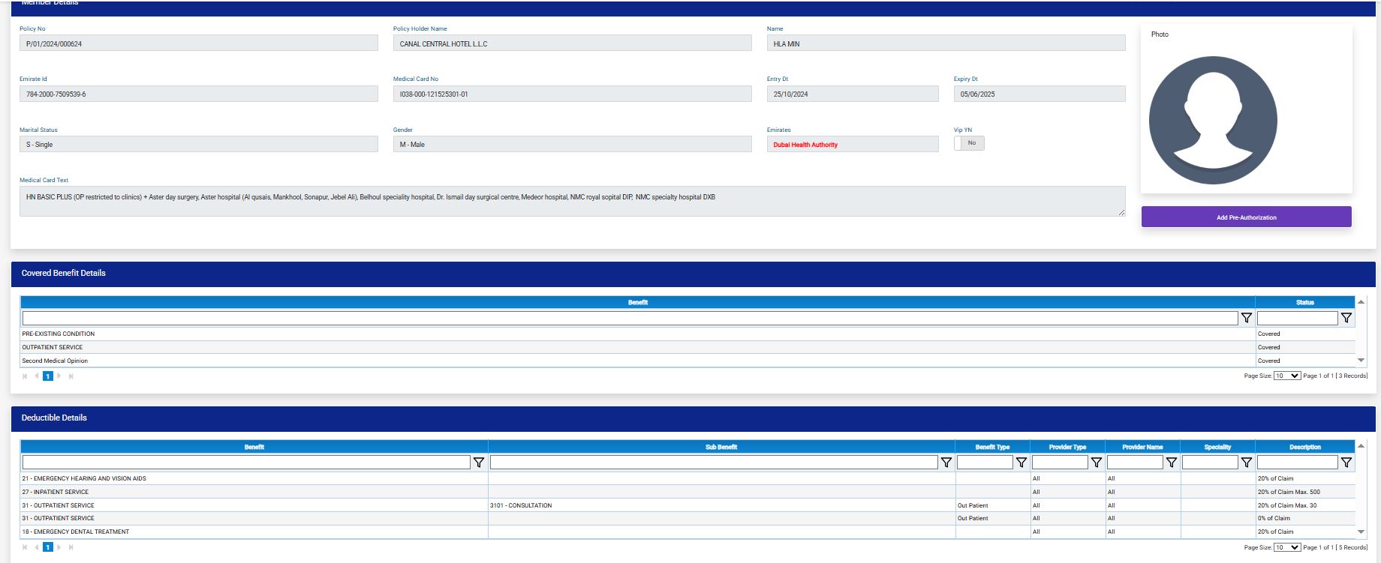Click filter icon for Covered Benefit Status column

1346,318
